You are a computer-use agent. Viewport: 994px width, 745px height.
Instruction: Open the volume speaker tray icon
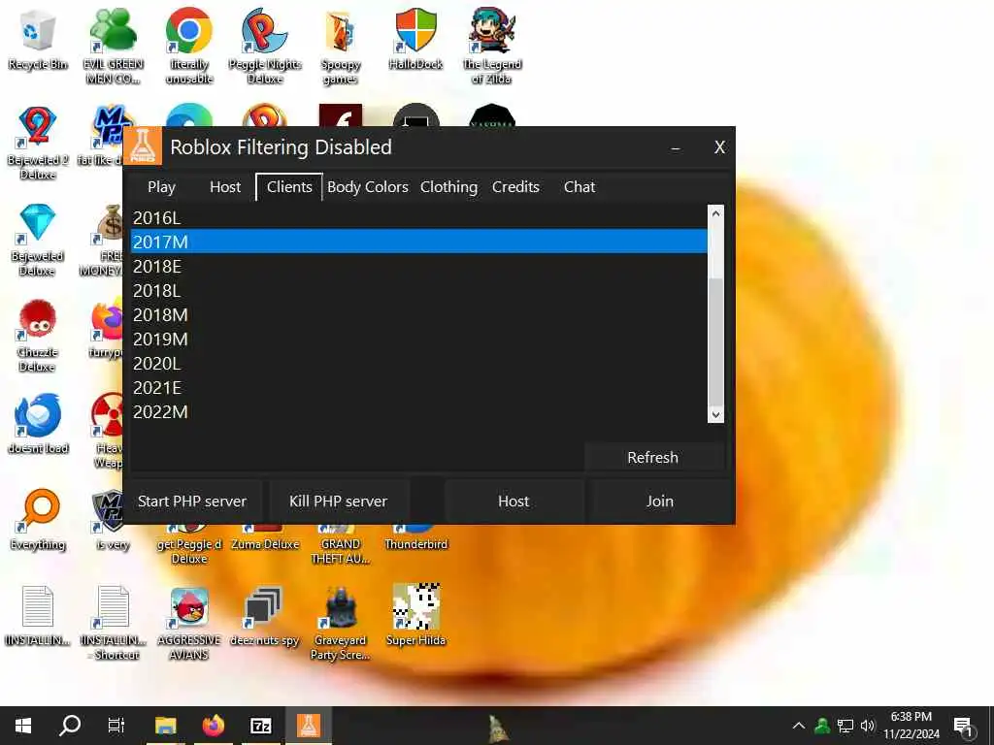point(867,726)
